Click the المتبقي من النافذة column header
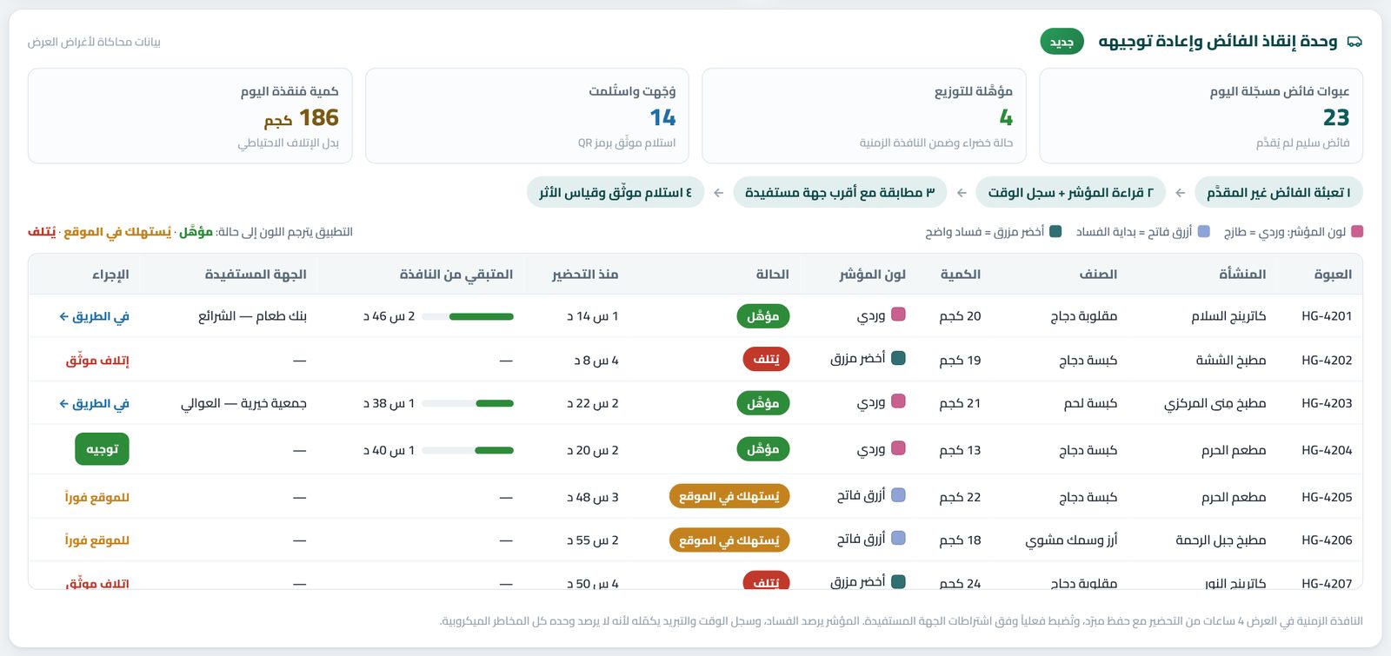 (456, 275)
